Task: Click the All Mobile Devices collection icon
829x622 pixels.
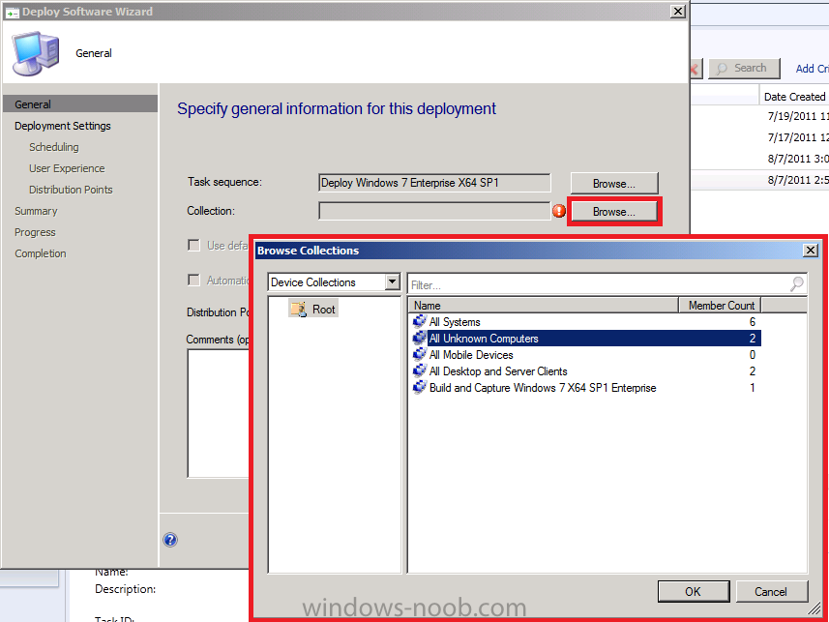Action: pos(419,354)
